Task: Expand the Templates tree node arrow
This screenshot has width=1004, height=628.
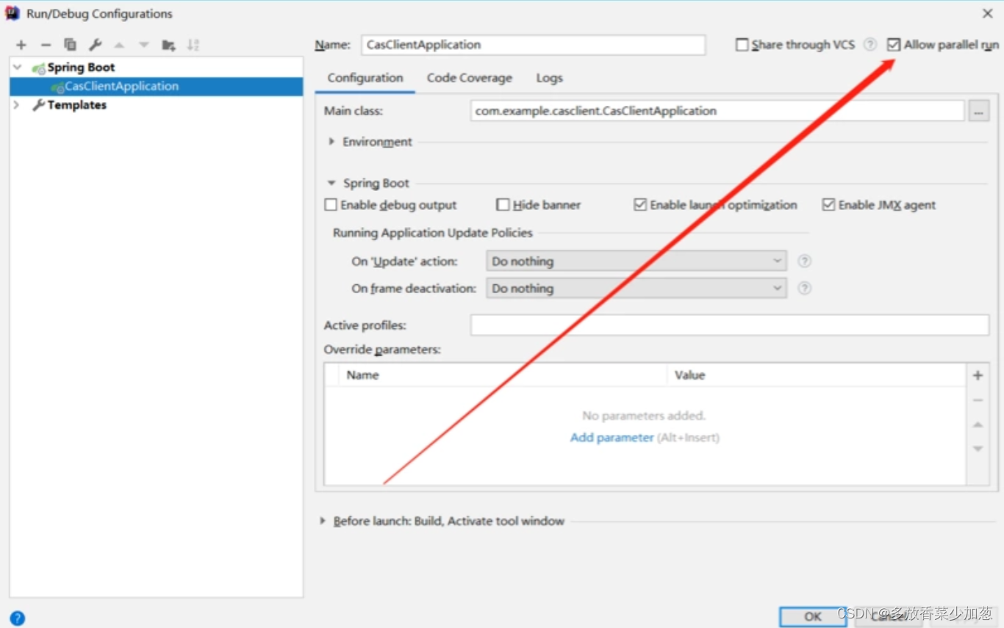Action: (17, 105)
